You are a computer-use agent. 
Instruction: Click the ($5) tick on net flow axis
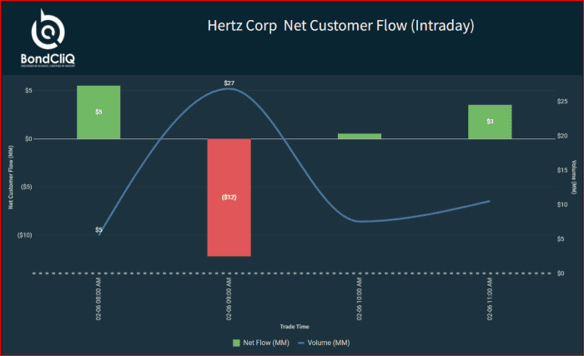(x=26, y=187)
